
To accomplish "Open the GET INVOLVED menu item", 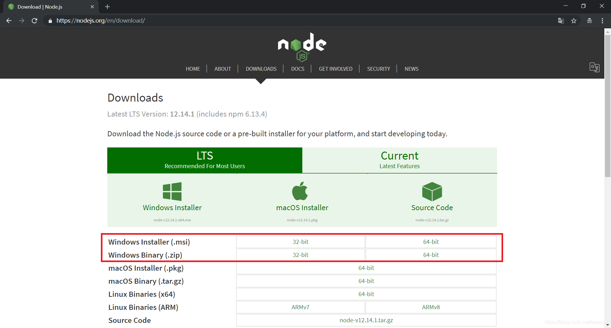I will click(x=336, y=69).
